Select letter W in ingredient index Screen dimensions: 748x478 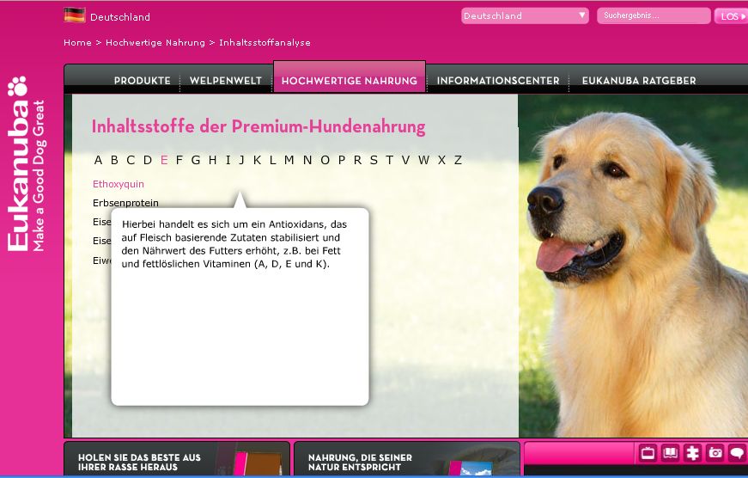[423, 160]
